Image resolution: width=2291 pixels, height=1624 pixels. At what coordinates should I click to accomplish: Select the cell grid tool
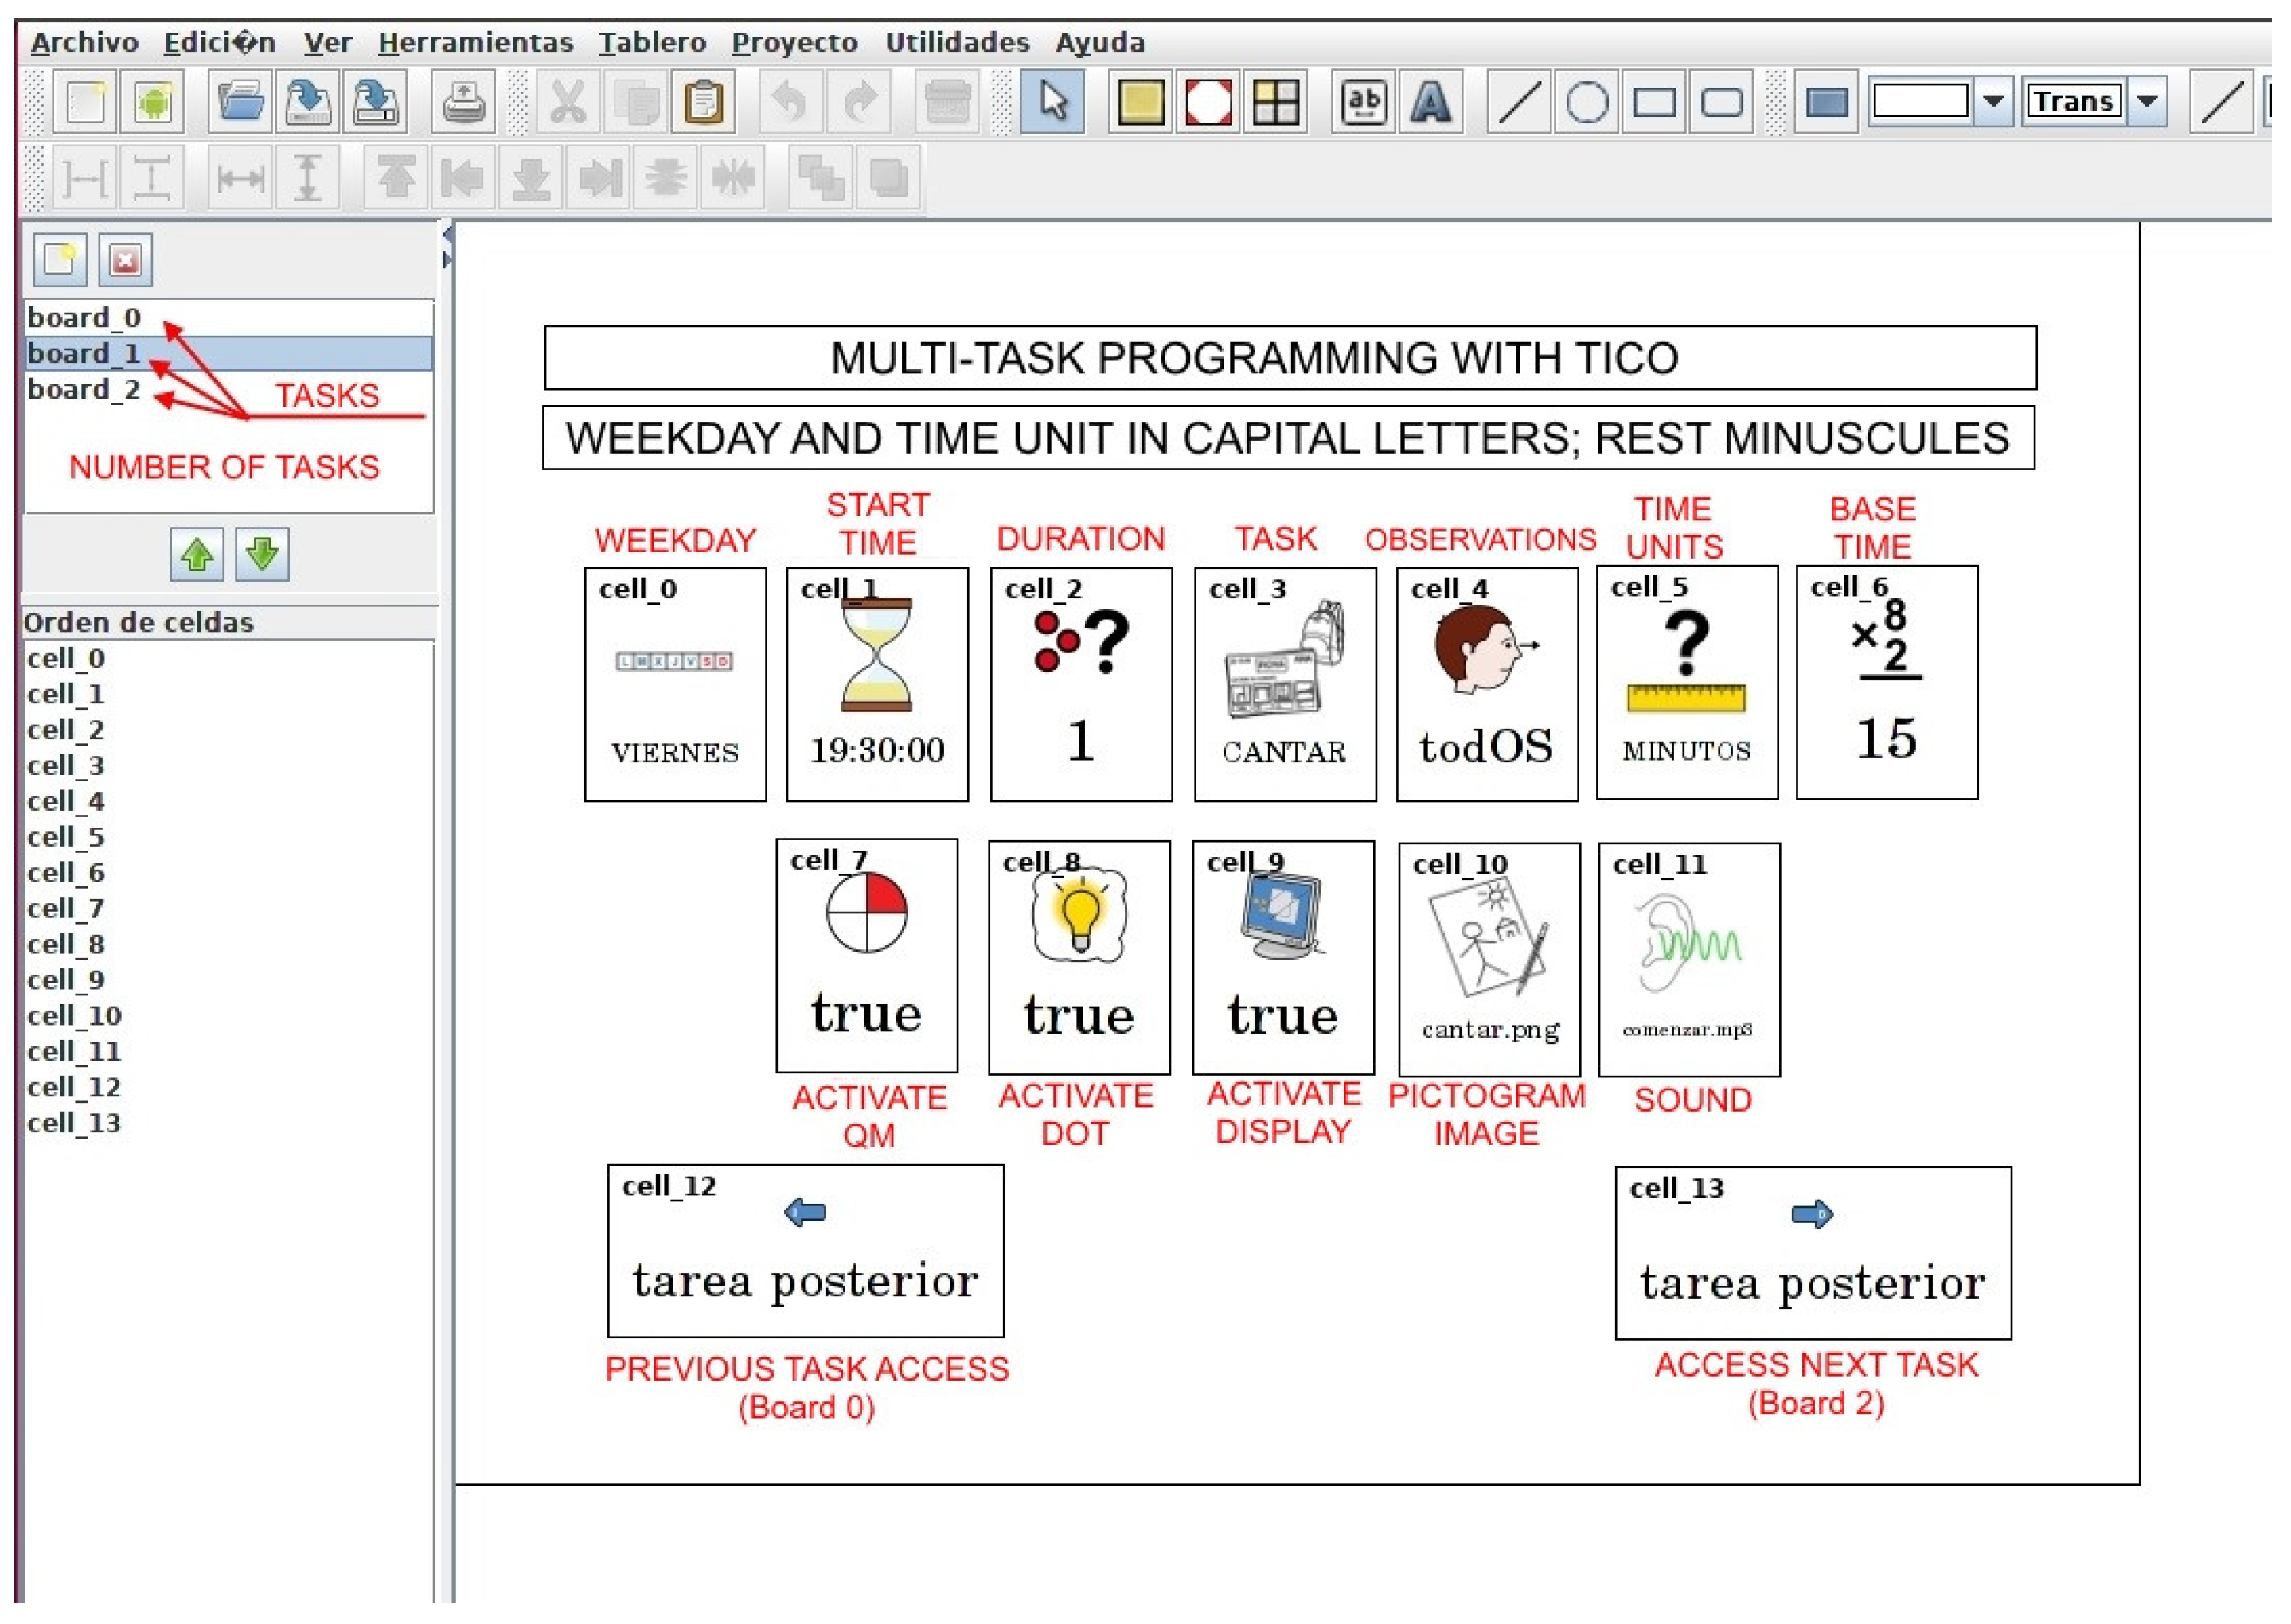click(x=1277, y=102)
